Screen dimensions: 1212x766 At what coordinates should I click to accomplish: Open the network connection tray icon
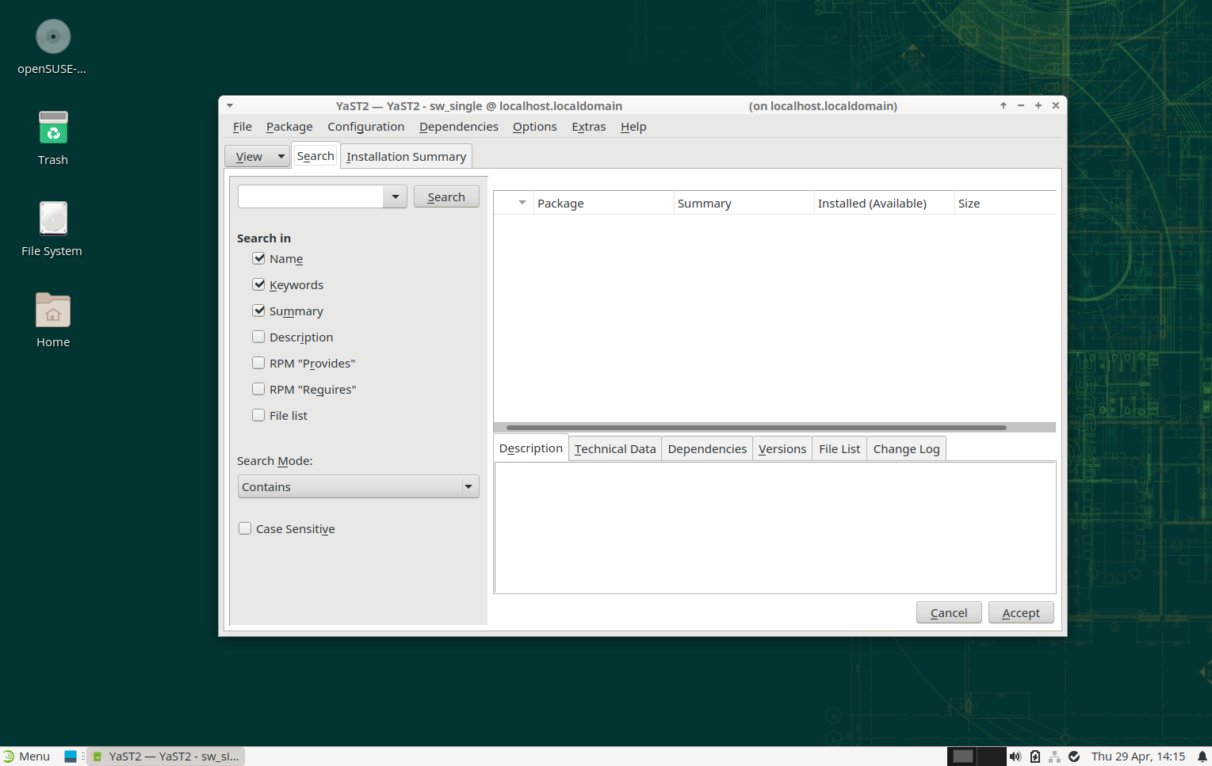pyautogui.click(x=1054, y=756)
